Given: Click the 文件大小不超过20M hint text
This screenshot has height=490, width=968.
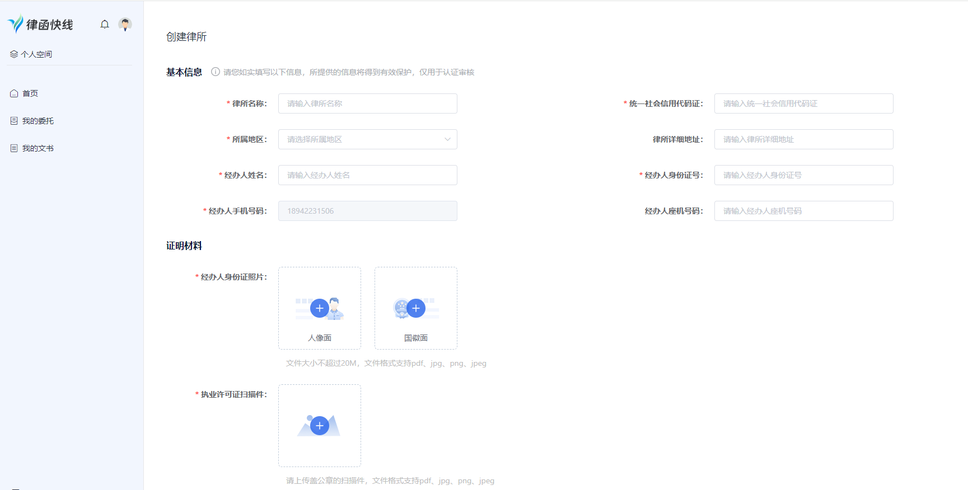Looking at the screenshot, I should tap(386, 363).
